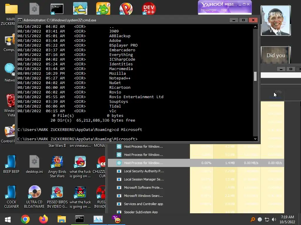The image size is (301, 225).
Task: Open the network tray icon
Action: [x=267, y=219]
